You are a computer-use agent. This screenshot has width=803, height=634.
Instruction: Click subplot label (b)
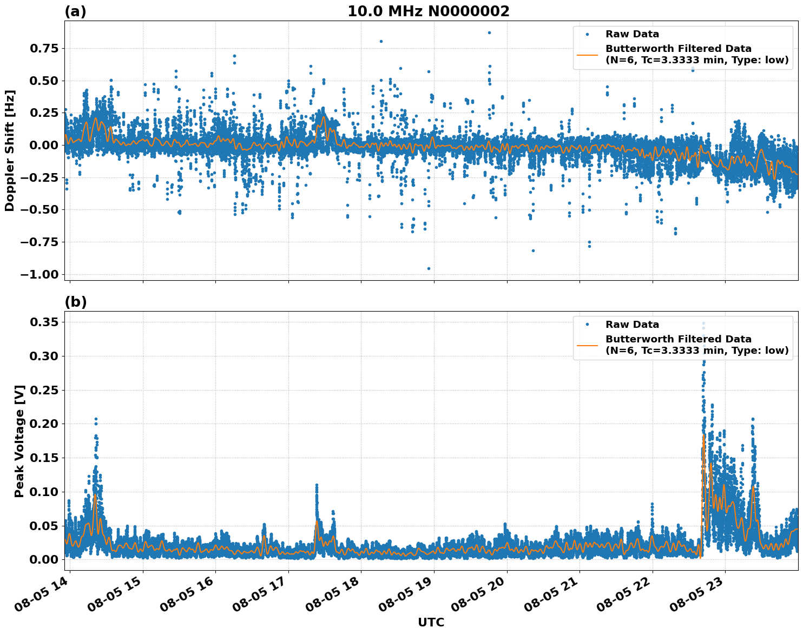coord(75,301)
